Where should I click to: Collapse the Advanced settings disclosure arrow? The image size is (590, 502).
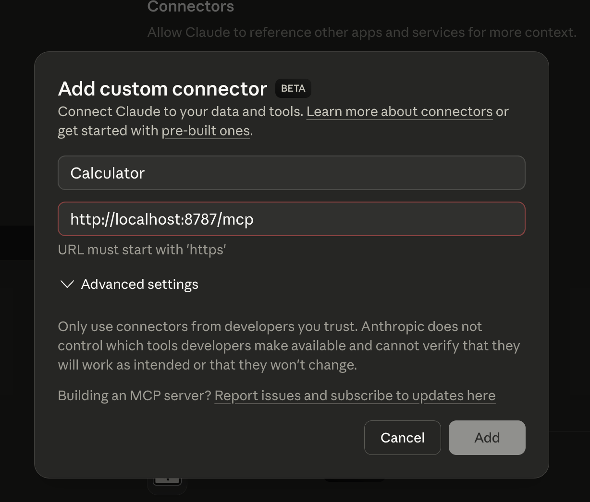(67, 284)
